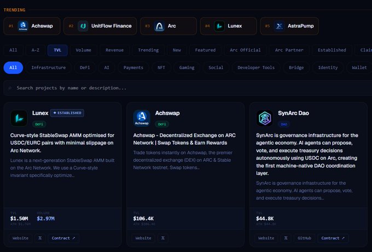The height and width of the screenshot is (252, 372).
Task: Filter by Arc Partner
Action: pos(289,50)
